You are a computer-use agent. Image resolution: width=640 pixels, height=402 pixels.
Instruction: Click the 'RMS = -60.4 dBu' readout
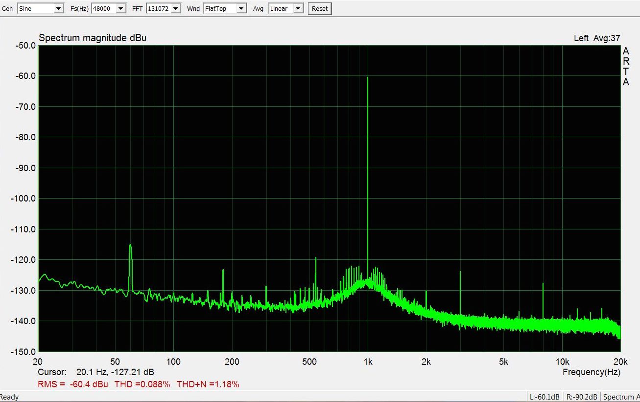(73, 384)
